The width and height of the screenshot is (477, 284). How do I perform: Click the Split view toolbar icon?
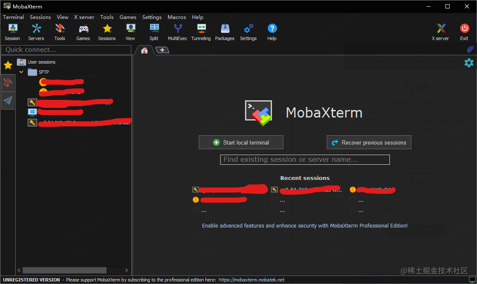click(154, 32)
